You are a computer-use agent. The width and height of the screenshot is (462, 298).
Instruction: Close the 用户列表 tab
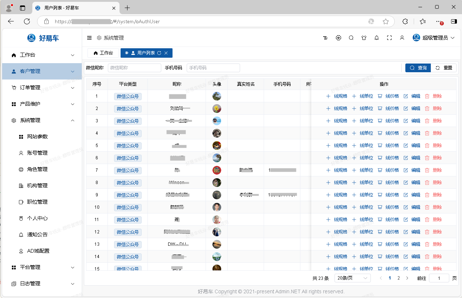pos(166,53)
